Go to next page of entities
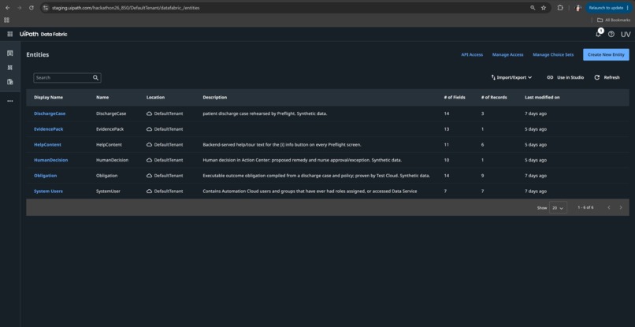 [x=620, y=207]
